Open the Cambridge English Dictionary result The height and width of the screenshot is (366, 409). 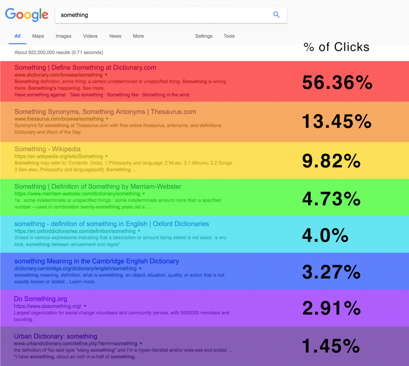coord(97,261)
